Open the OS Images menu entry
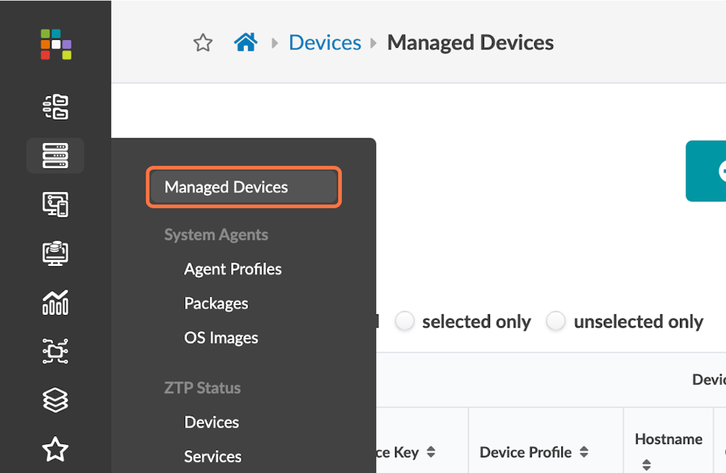 coord(221,338)
